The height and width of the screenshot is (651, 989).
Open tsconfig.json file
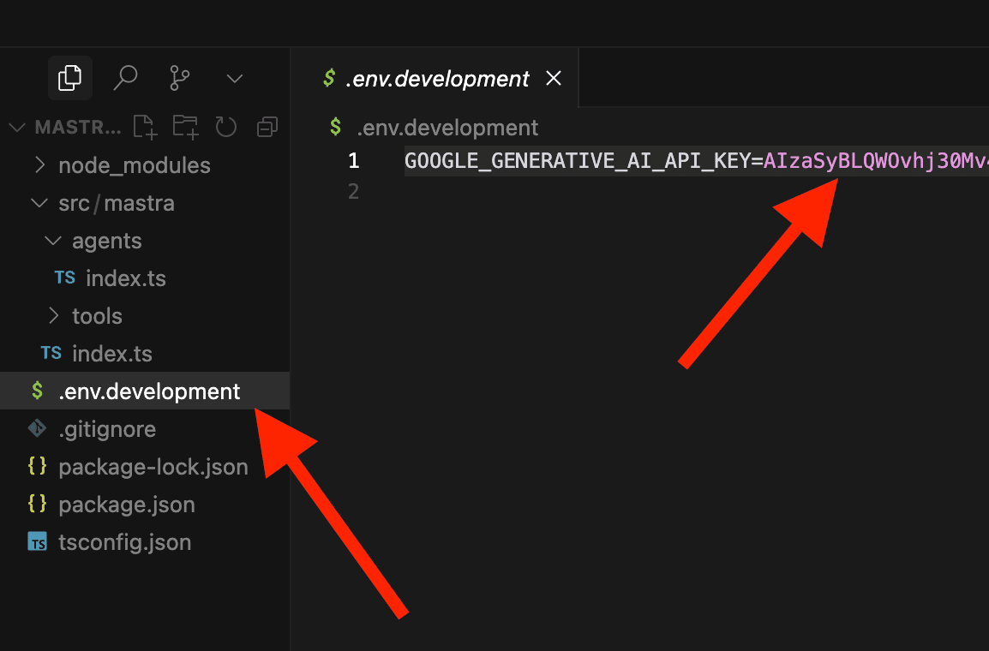[x=124, y=542]
